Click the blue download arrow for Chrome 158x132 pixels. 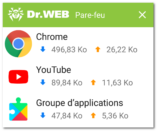pyautogui.click(x=43, y=49)
